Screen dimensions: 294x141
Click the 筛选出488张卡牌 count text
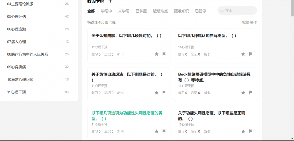(x=101, y=22)
